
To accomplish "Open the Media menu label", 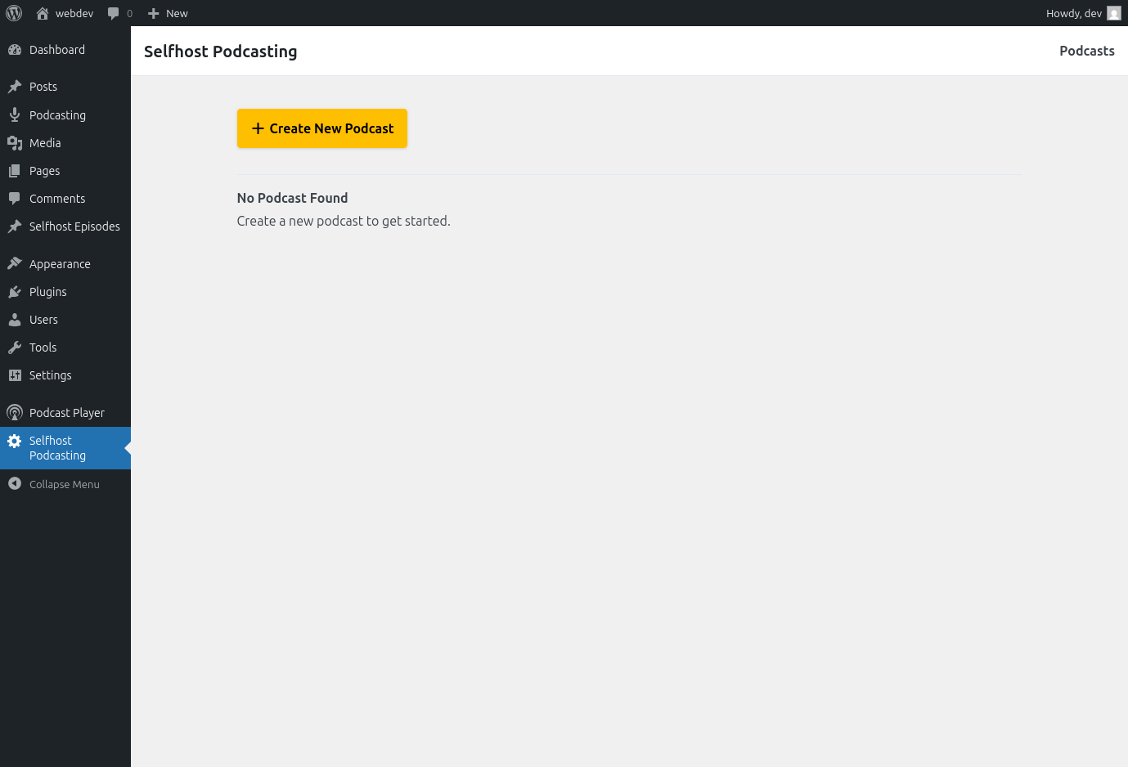I will tap(45, 143).
